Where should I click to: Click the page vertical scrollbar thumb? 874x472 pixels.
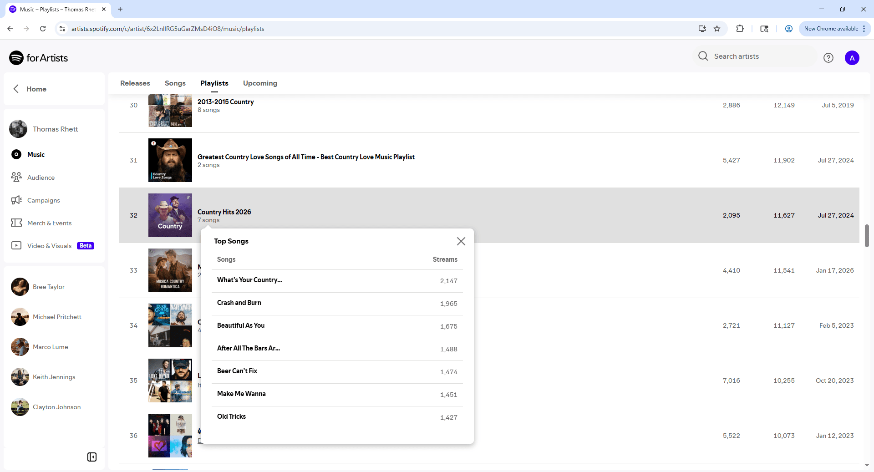(867, 235)
